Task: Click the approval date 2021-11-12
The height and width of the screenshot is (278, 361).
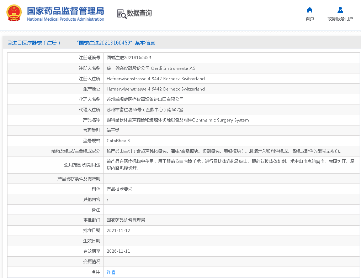Action: 118,231
